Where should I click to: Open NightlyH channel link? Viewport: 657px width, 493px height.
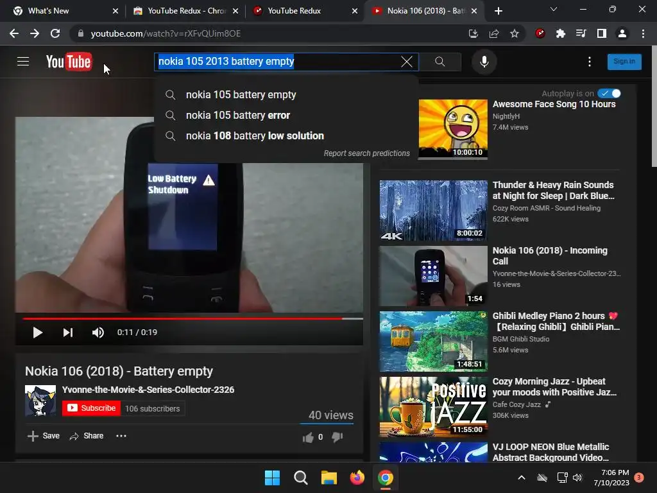[x=506, y=117]
